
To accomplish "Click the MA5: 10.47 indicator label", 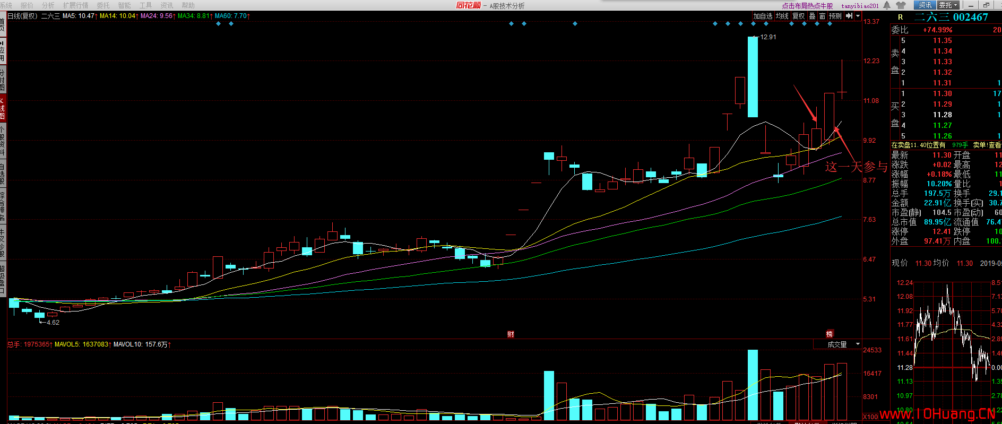I will (79, 16).
